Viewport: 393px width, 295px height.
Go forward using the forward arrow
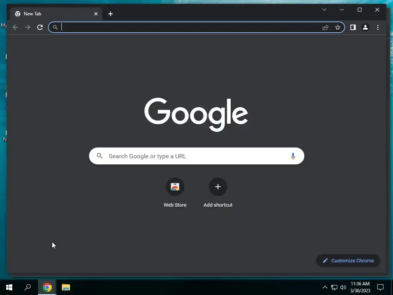point(28,27)
